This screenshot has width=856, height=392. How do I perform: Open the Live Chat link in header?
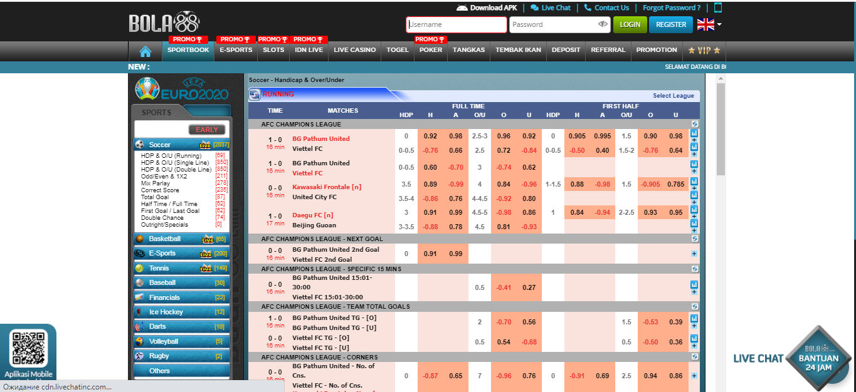[x=551, y=8]
